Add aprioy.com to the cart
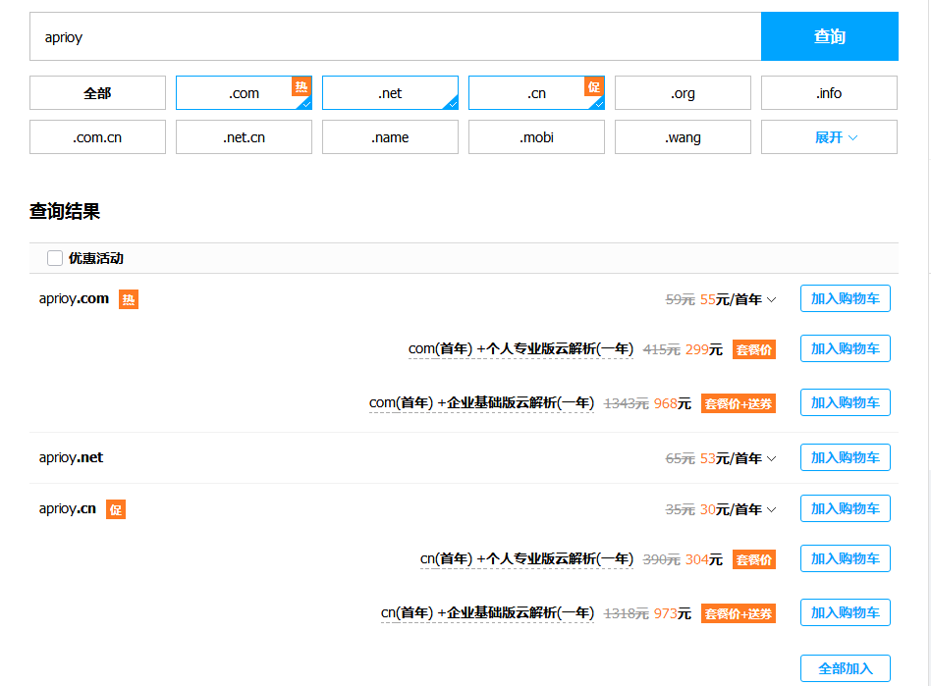Image resolution: width=931 pixels, height=686 pixels. pyautogui.click(x=845, y=298)
